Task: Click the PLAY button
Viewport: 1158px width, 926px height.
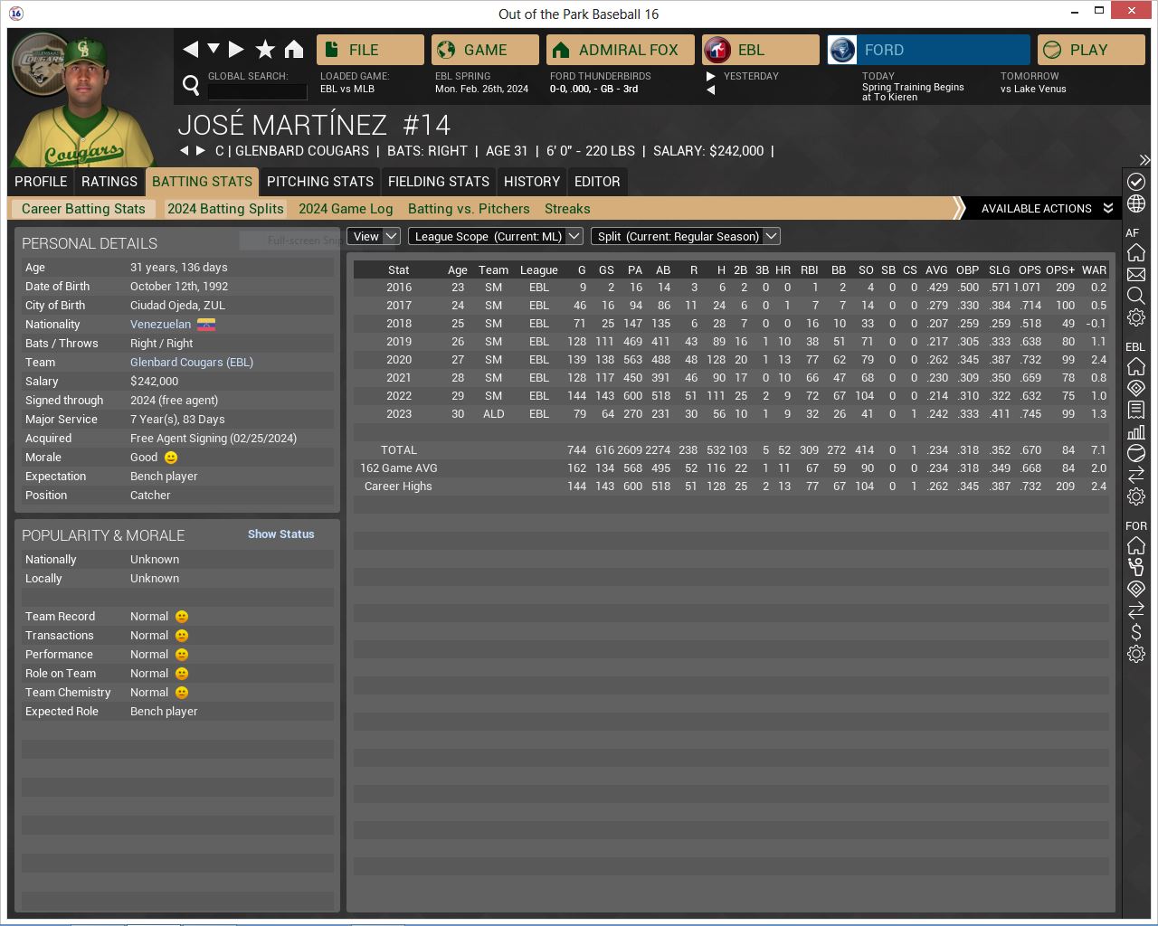Action: pyautogui.click(x=1091, y=50)
